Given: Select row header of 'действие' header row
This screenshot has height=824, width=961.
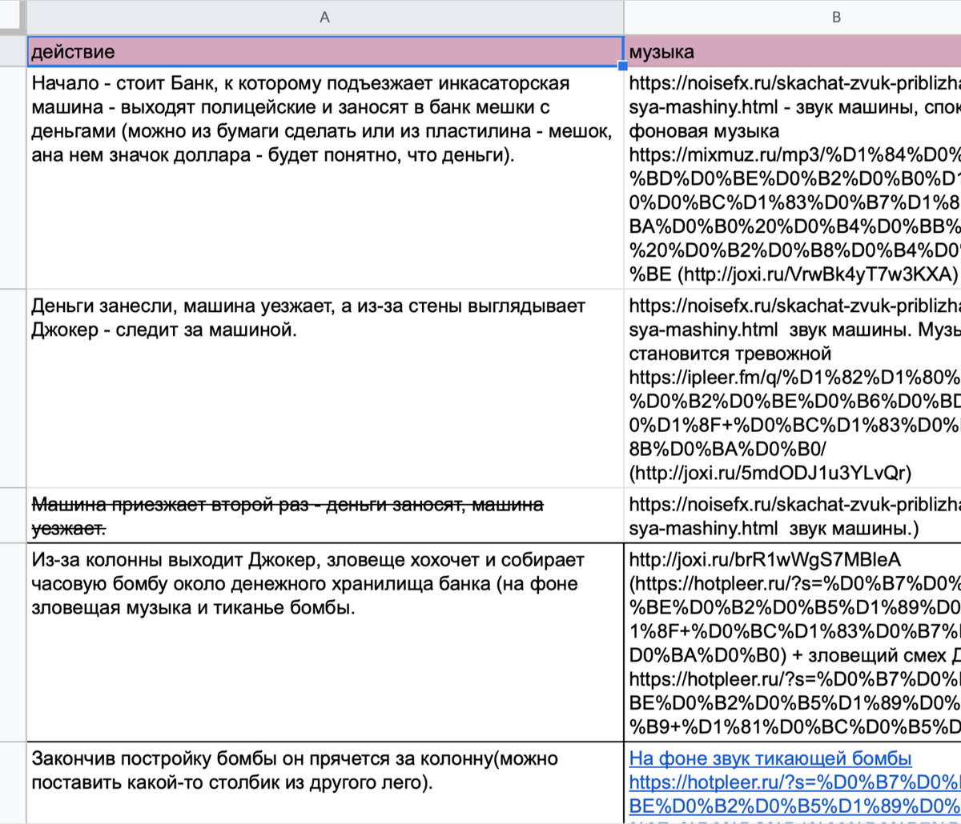Looking at the screenshot, I should point(13,52).
